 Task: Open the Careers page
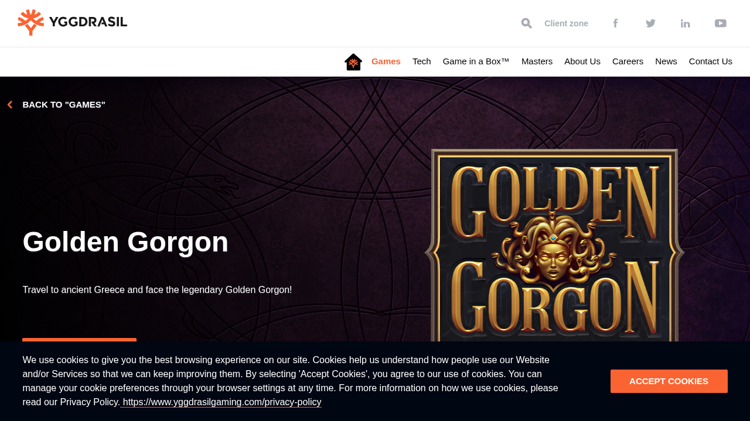click(628, 60)
